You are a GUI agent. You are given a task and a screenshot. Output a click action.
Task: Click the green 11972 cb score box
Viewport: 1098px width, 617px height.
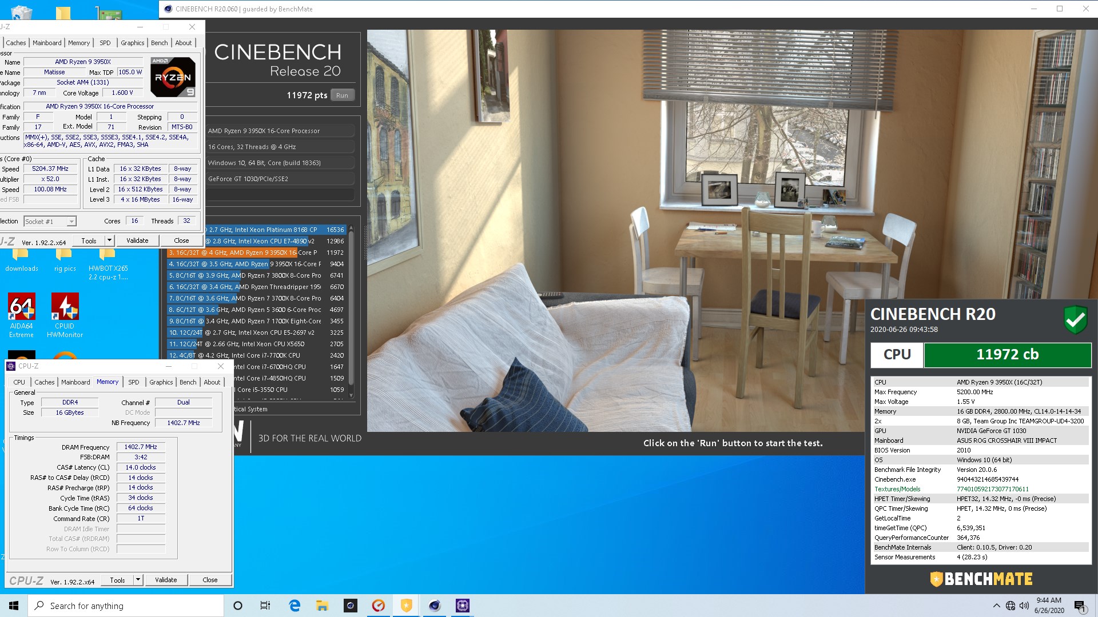click(1007, 355)
